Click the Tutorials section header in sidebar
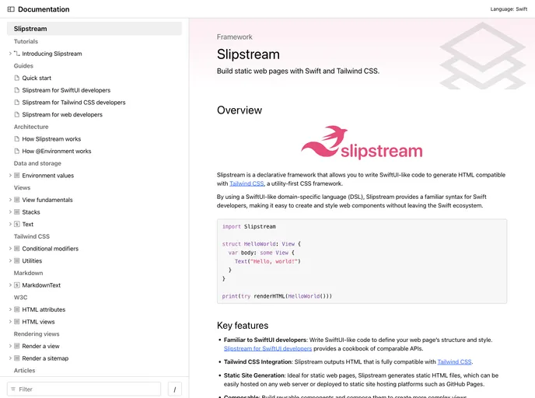 [x=26, y=41]
